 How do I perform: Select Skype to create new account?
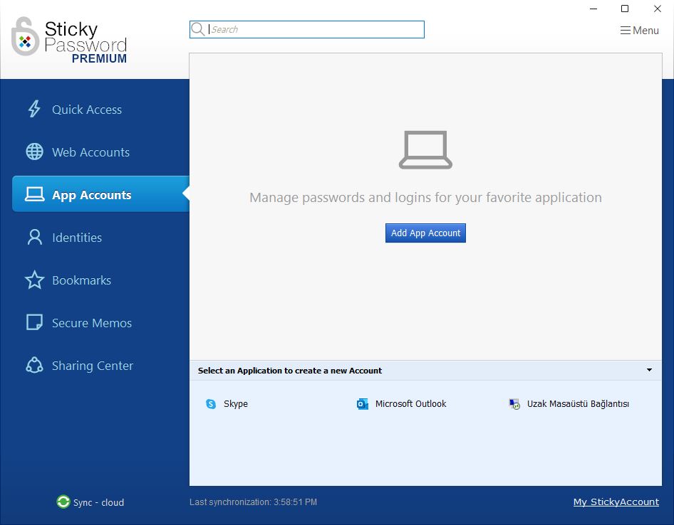[x=236, y=404]
